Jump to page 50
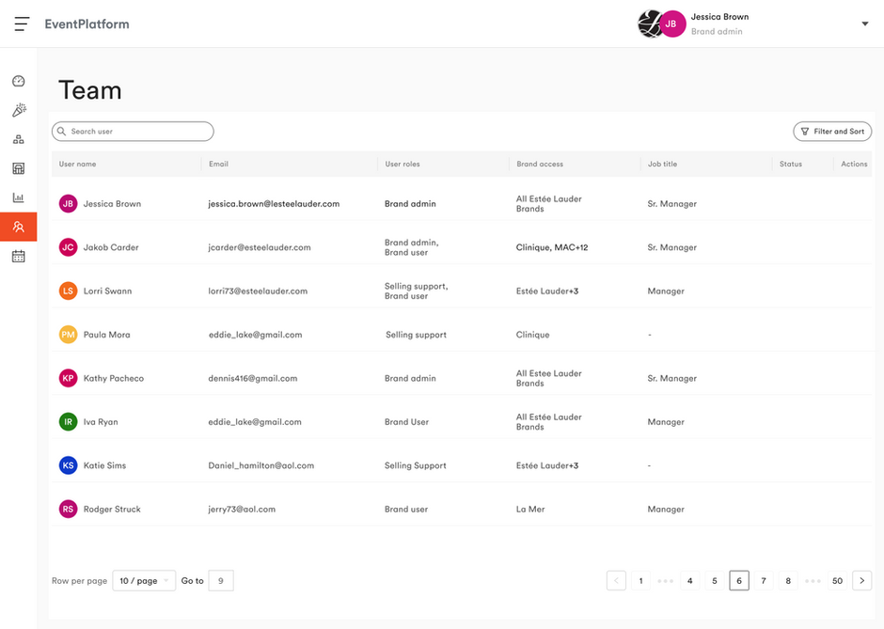 [x=837, y=581]
